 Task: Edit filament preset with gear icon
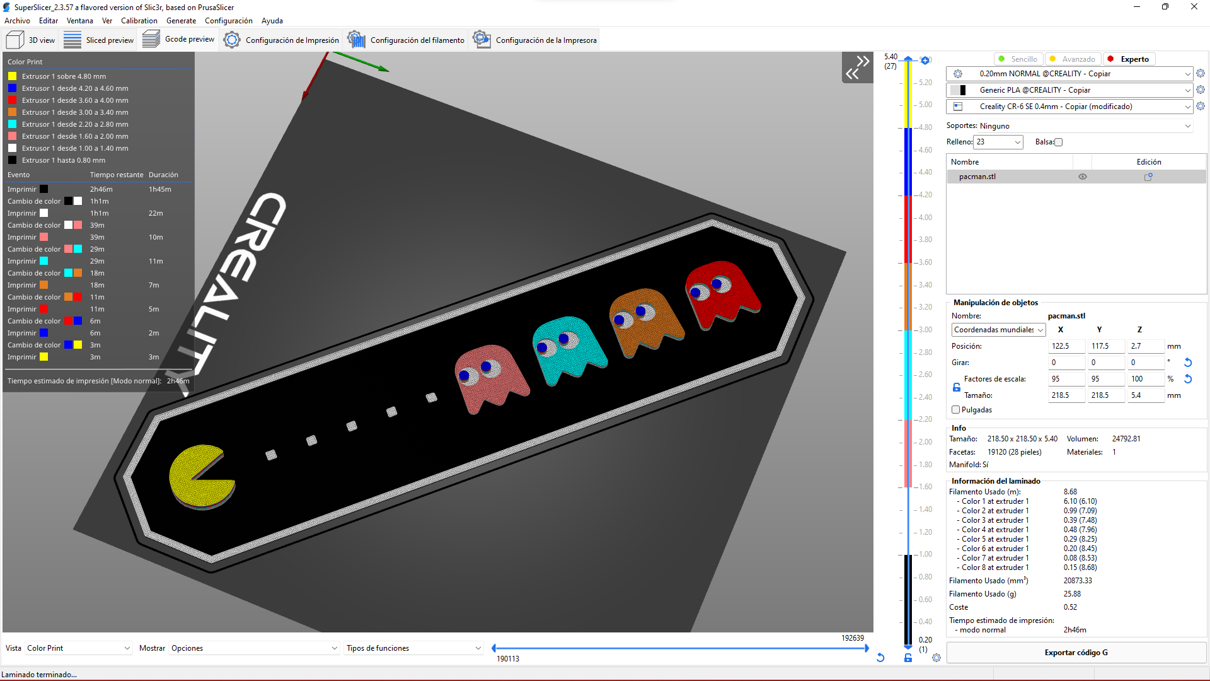[1201, 90]
